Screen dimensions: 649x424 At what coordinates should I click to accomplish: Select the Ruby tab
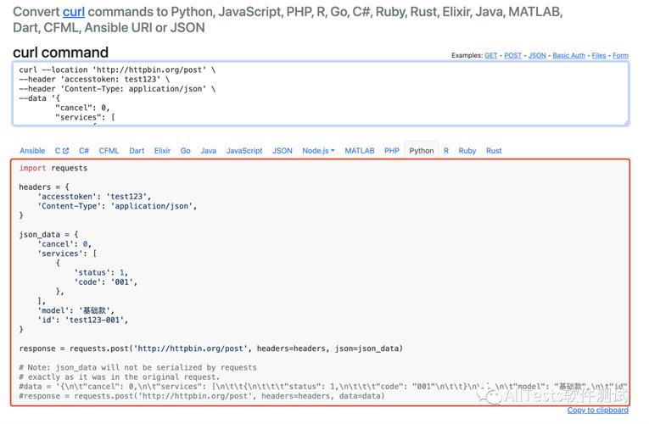(x=467, y=151)
